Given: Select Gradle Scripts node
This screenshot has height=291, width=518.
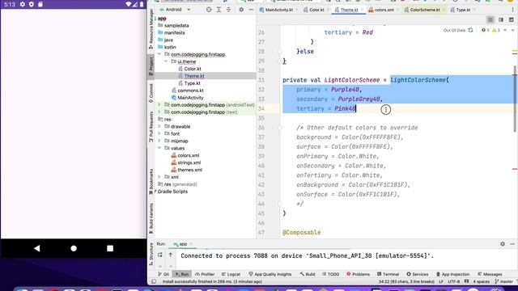Looking at the screenshot, I should (172, 192).
